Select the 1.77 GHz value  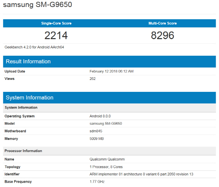[x=97, y=182]
